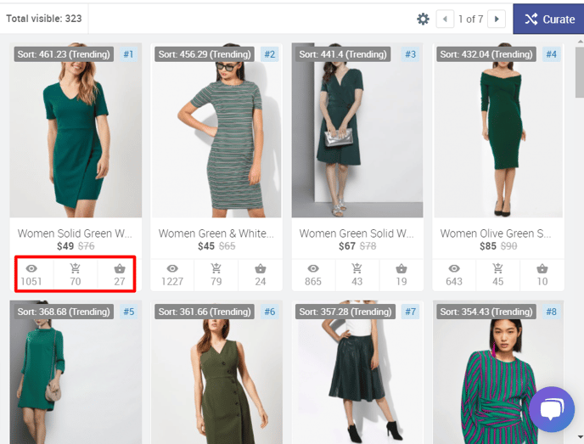
Task: Open the chat bubble widget
Action: tap(552, 409)
